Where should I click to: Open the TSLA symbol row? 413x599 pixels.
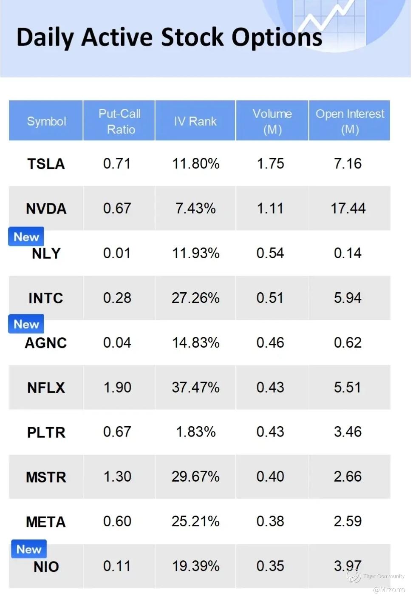(46, 164)
